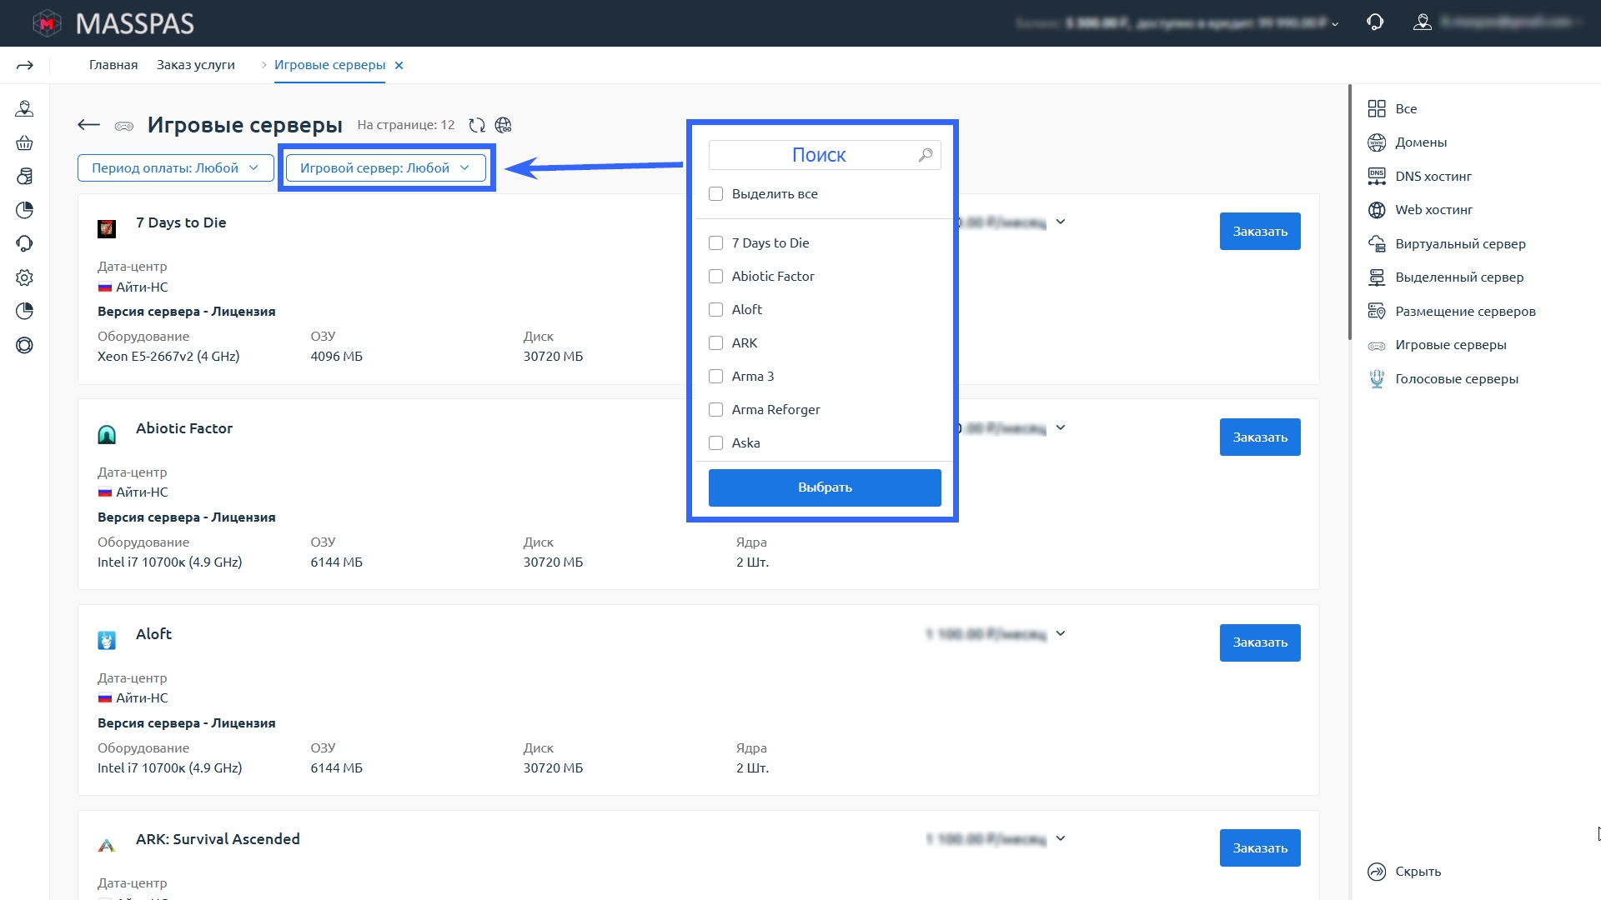Image resolution: width=1601 pixels, height=900 pixels.
Task: Tick the Arma Reforger checkbox
Action: [715, 409]
